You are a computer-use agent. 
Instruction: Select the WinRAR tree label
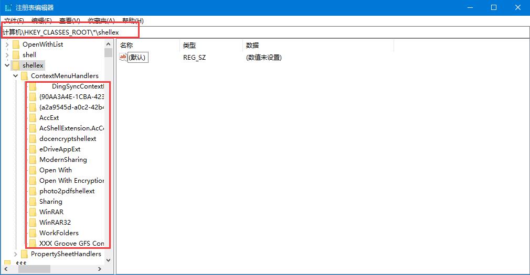(51, 212)
